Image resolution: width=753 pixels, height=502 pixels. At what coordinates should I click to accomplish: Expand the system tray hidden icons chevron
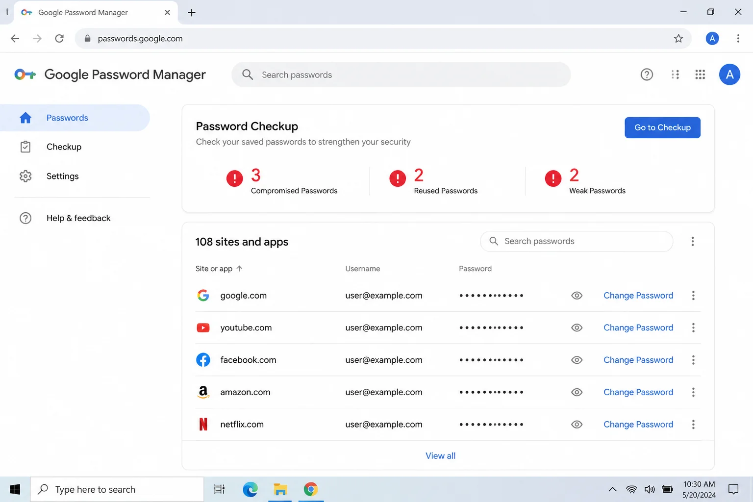coord(612,489)
